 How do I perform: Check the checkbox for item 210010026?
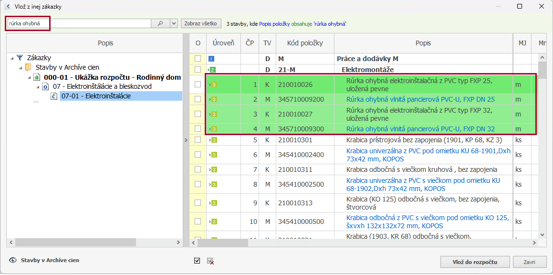[x=198, y=85]
